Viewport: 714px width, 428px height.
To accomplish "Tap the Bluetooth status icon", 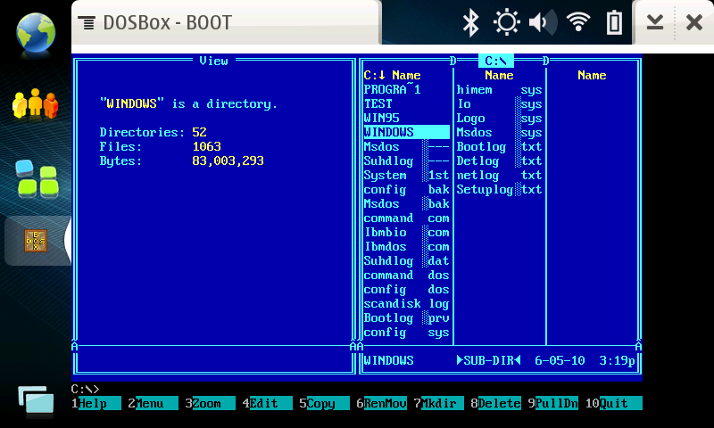I will point(470,23).
